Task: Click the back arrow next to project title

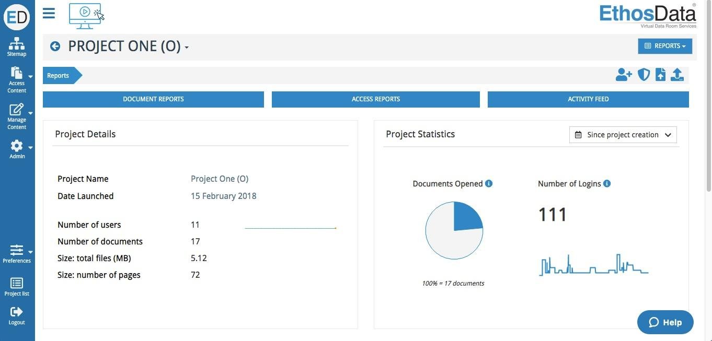Action: [55, 46]
